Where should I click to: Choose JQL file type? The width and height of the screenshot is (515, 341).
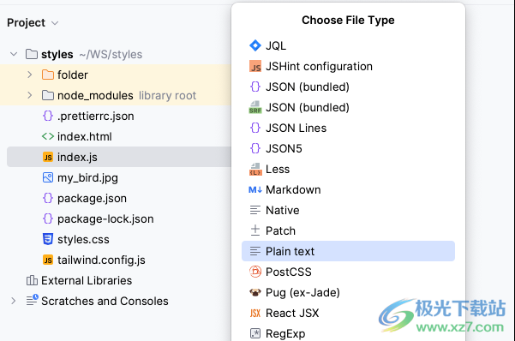click(348, 45)
